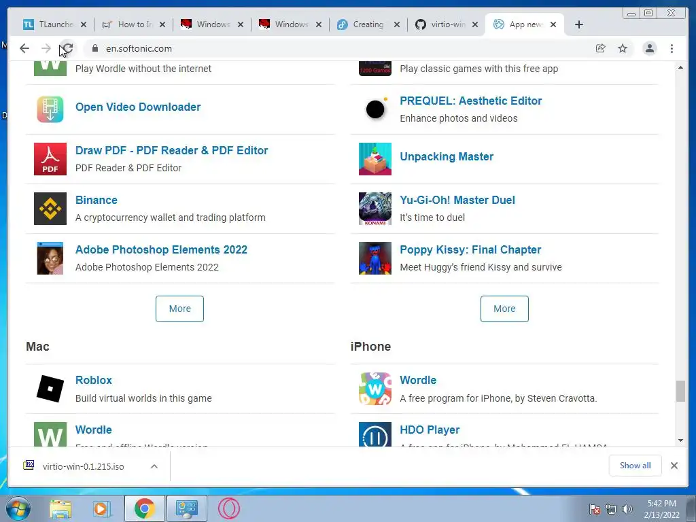Image resolution: width=696 pixels, height=522 pixels.
Task: Click Yu-Gi-Oh Master Duel icon
Action: (x=375, y=209)
